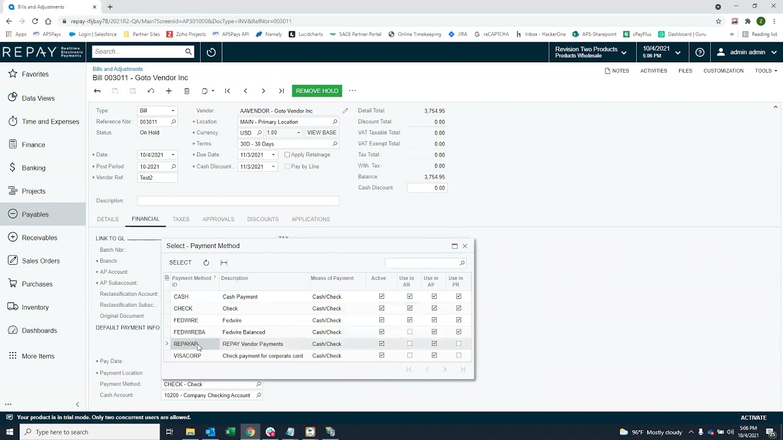Click the Description input field
The image size is (783, 440).
coord(238,201)
